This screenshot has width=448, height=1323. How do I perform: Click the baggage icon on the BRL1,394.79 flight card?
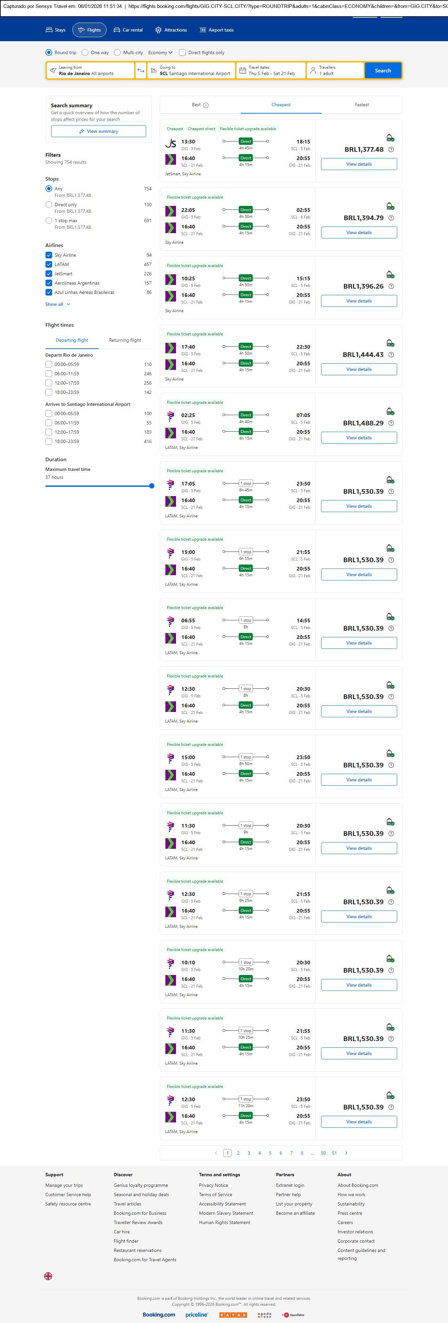[x=390, y=206]
